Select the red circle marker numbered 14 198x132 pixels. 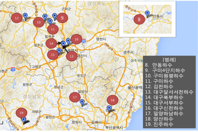(51, 43)
